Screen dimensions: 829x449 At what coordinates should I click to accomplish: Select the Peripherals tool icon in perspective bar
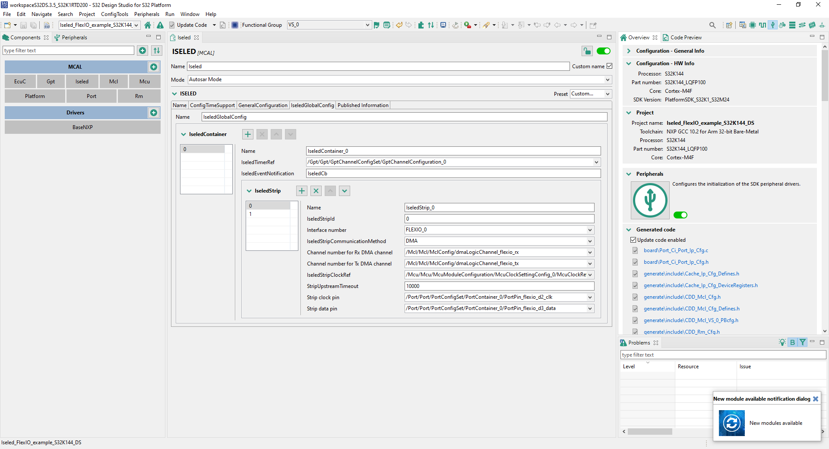(773, 25)
